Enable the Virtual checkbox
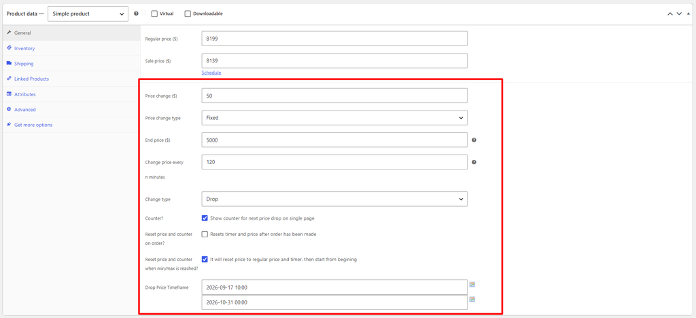 [154, 14]
